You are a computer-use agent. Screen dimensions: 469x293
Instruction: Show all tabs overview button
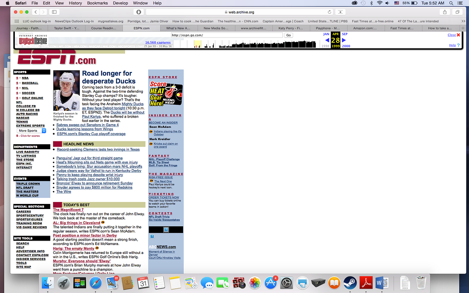(x=457, y=13)
